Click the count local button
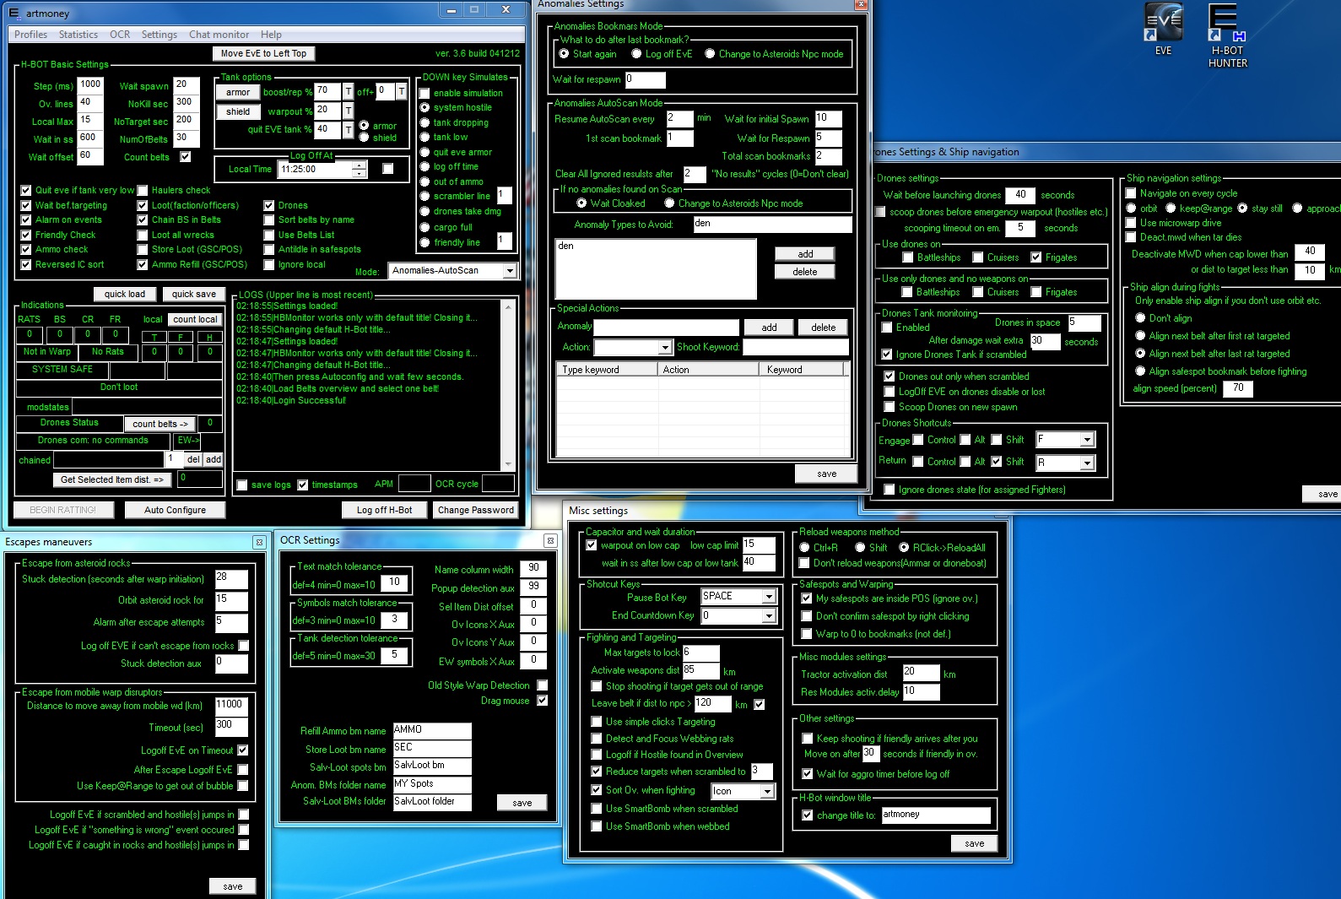This screenshot has height=899, width=1341. (x=195, y=319)
